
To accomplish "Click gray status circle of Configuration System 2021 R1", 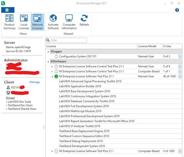I will tap(56, 56).
